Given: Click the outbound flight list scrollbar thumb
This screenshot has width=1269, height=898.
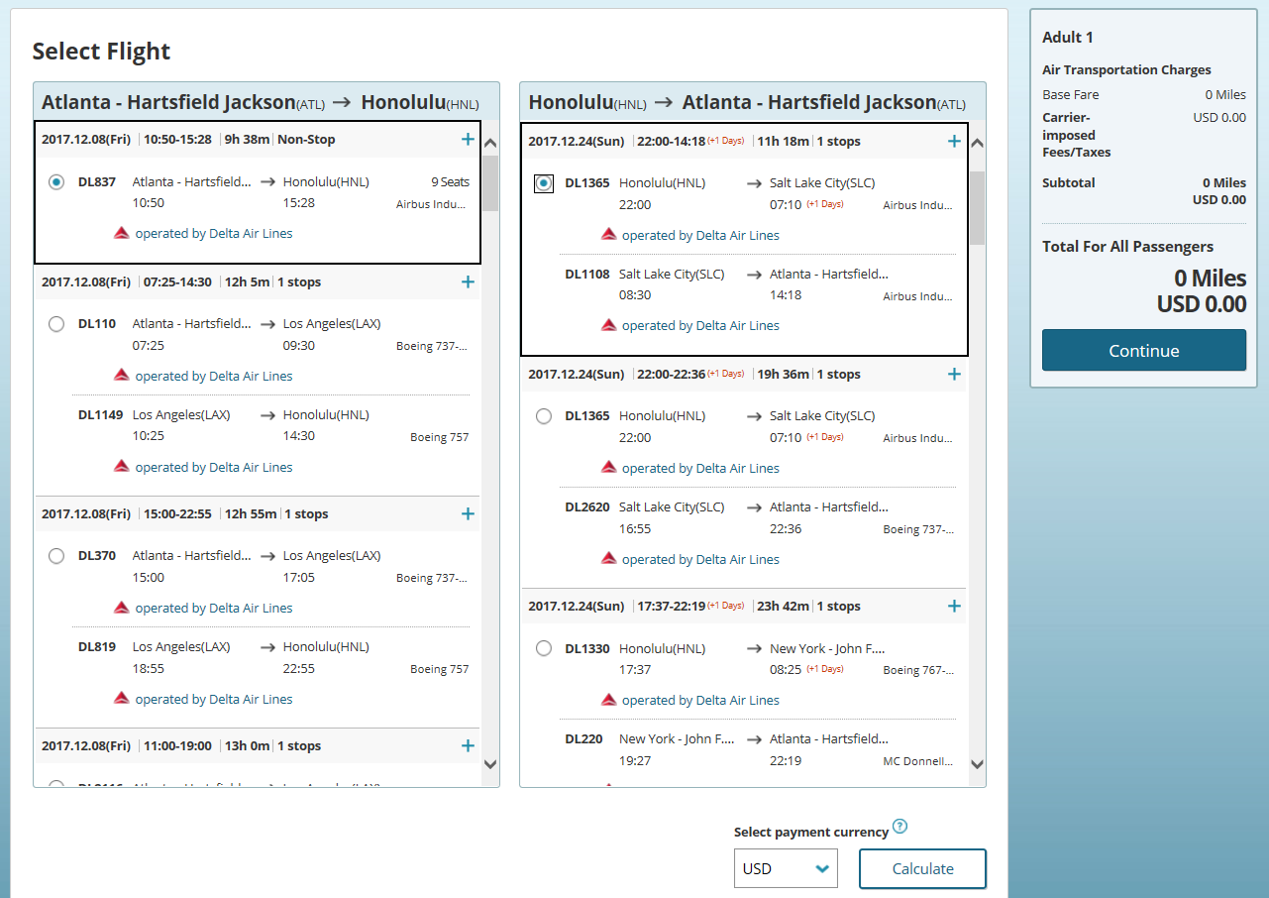Looking at the screenshot, I should [x=490, y=183].
